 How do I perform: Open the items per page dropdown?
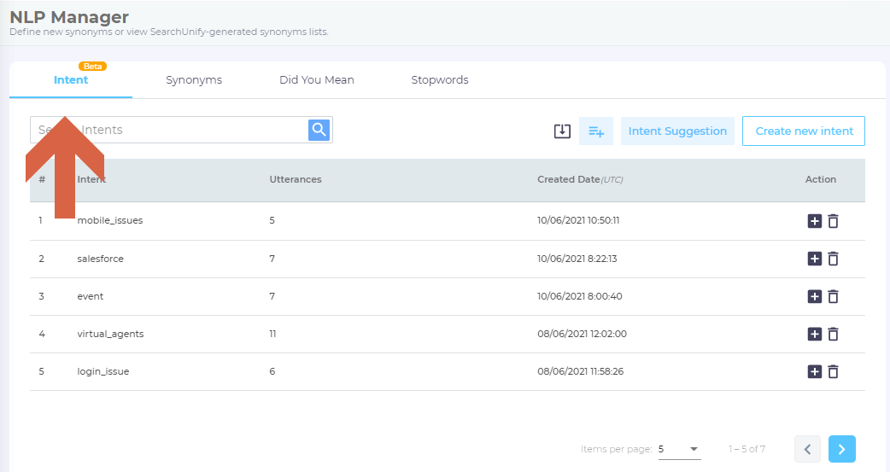(679, 449)
